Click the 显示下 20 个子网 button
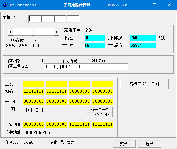This screenshot has width=177, height=149. 144,84
